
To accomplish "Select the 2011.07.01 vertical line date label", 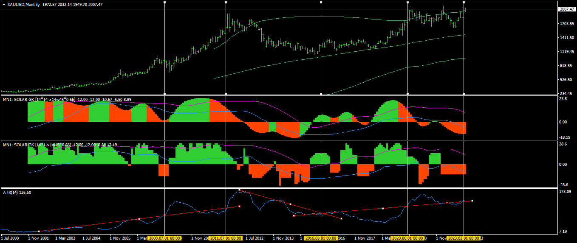I will (x=226, y=238).
